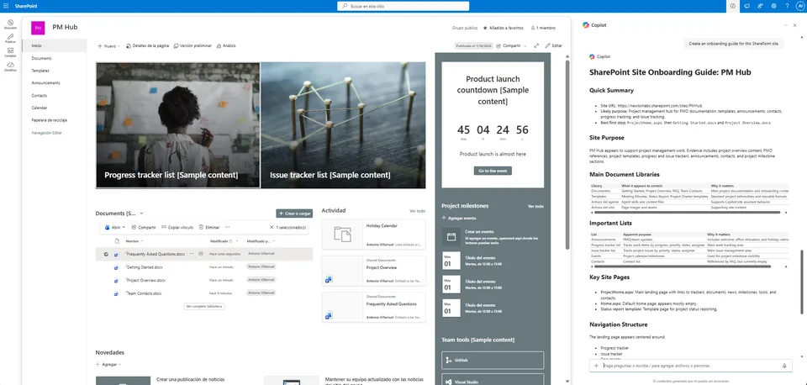
Task: Open the account avatar menu
Action: point(800,6)
